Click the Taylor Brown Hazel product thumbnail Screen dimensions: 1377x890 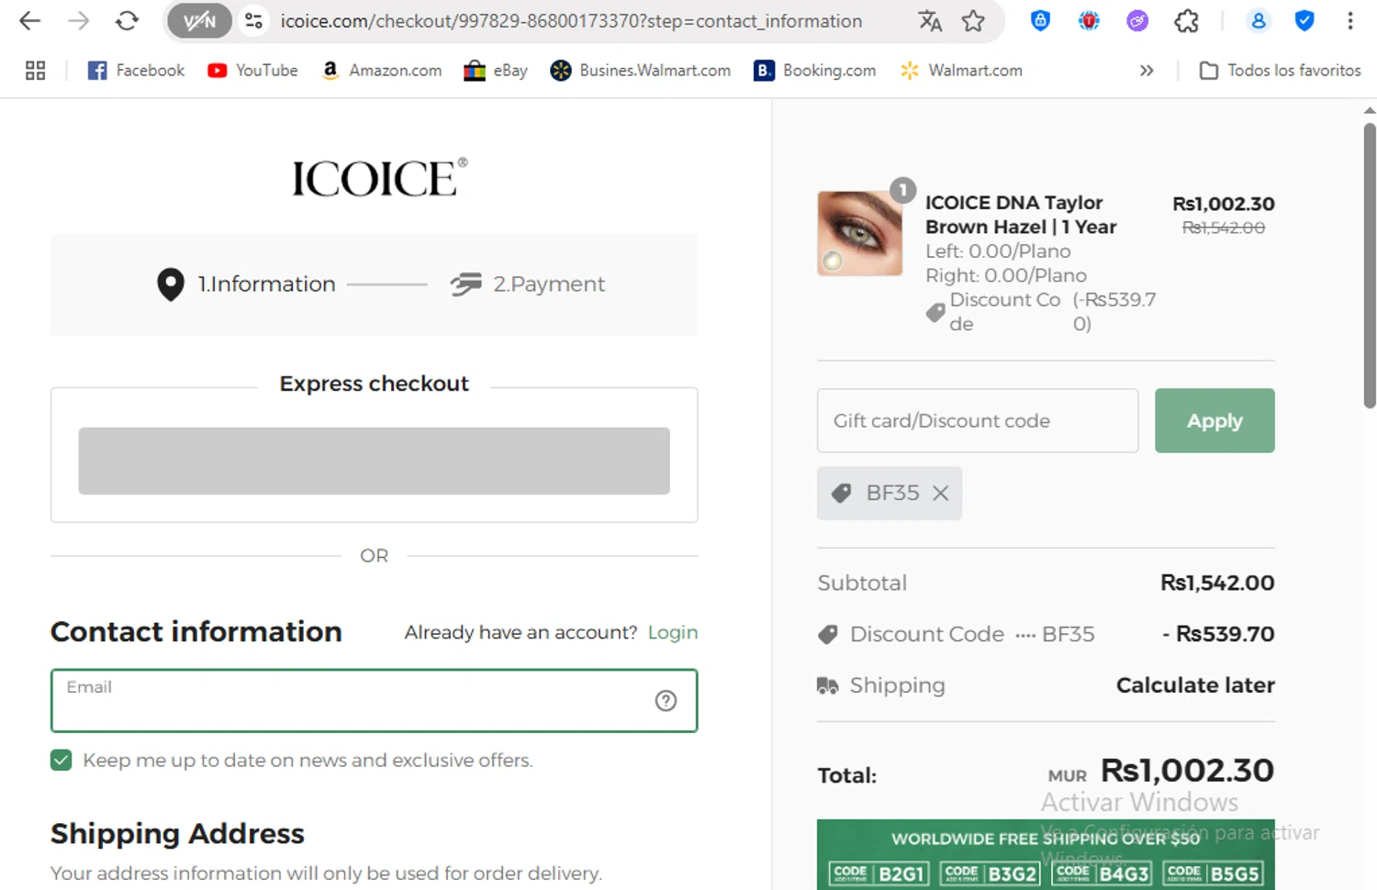tap(860, 233)
